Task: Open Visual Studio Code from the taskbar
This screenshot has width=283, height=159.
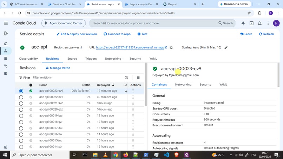Action: click(x=166, y=155)
